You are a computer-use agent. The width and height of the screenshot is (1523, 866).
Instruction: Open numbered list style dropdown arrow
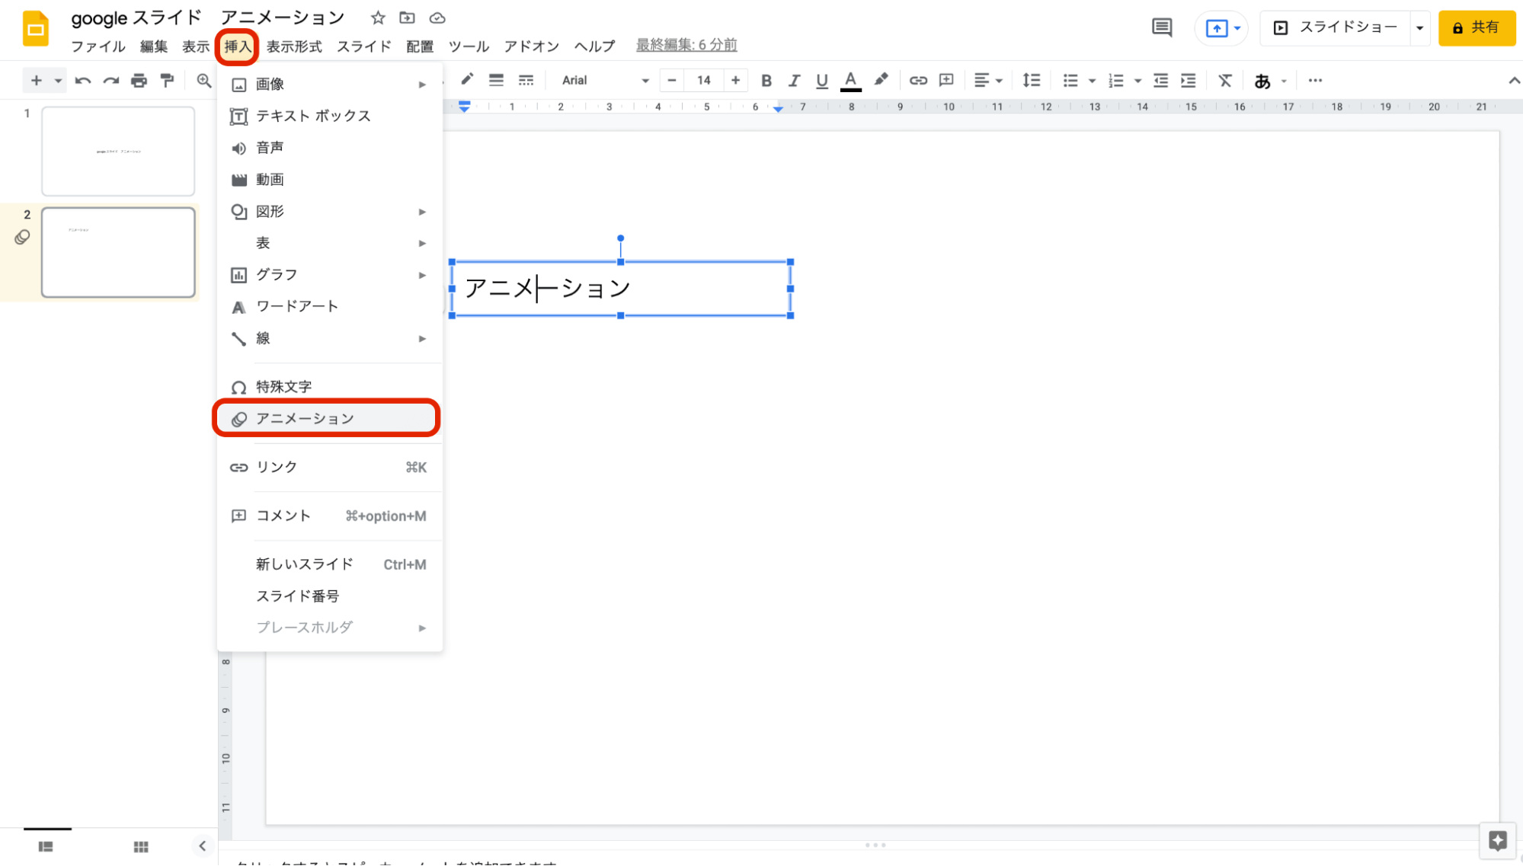[1137, 81]
